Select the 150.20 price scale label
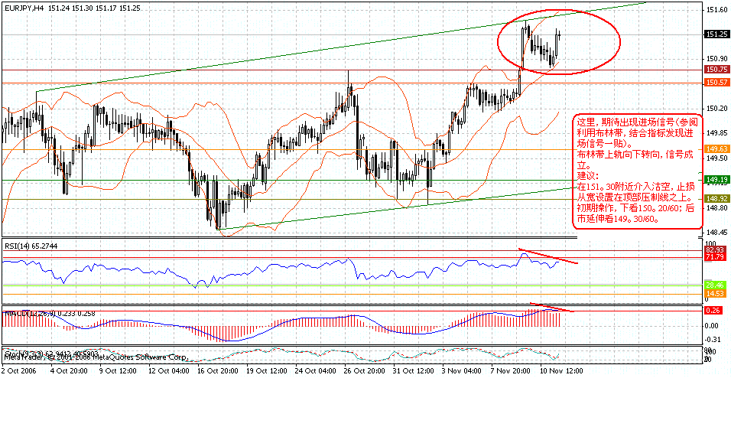Image resolution: width=731 pixels, height=427 pixels. (717, 108)
